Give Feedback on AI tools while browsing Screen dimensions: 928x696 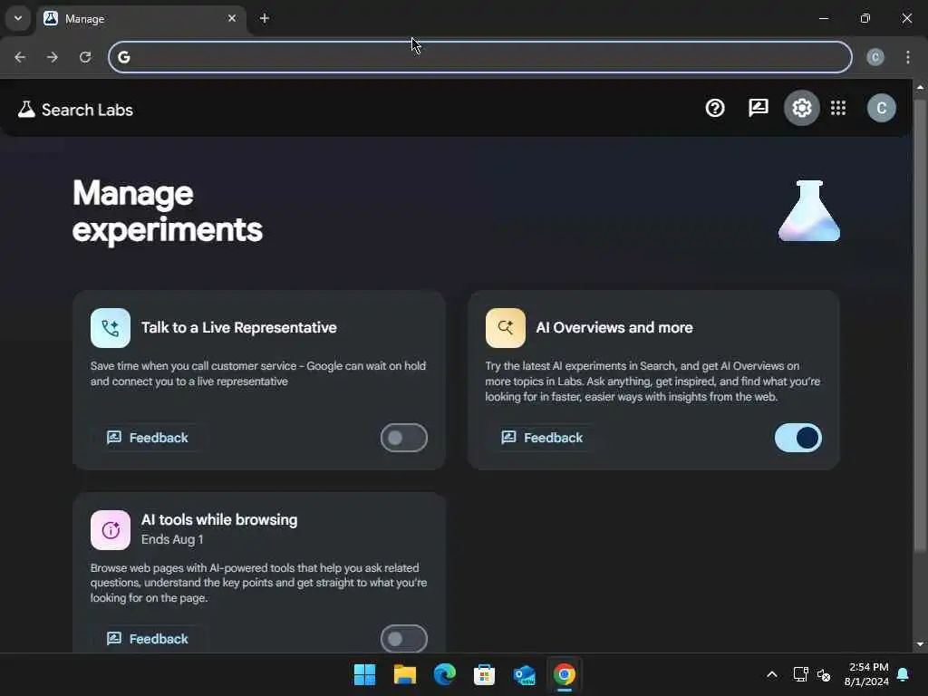[x=148, y=639]
